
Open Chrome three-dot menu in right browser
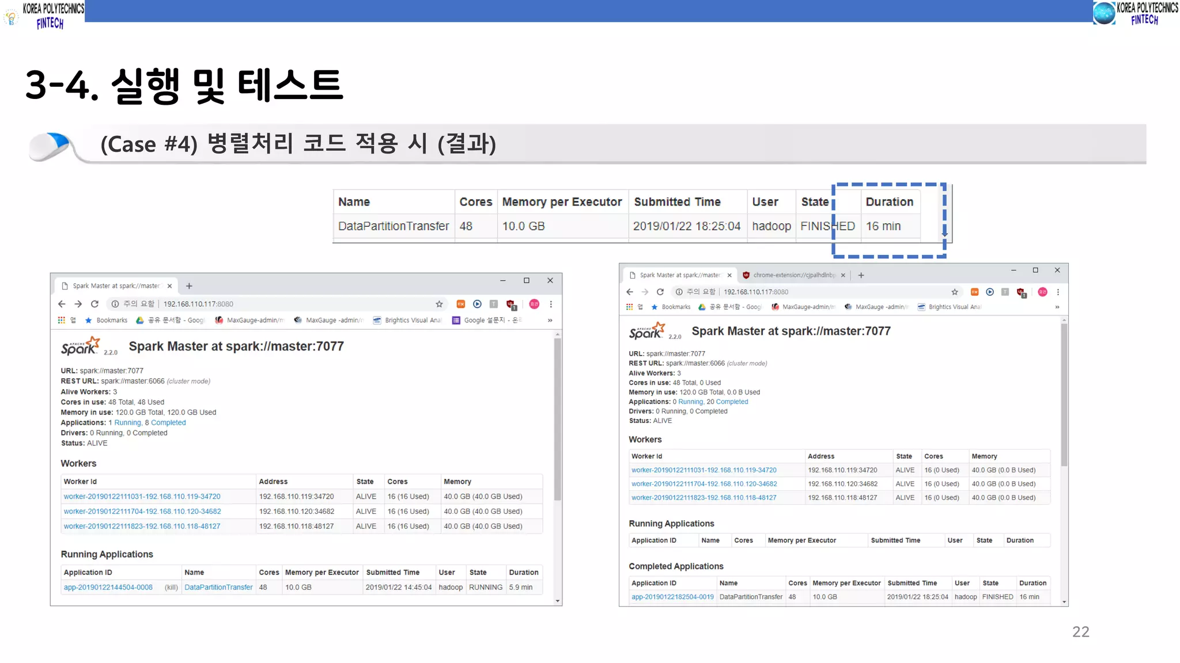(x=1058, y=292)
